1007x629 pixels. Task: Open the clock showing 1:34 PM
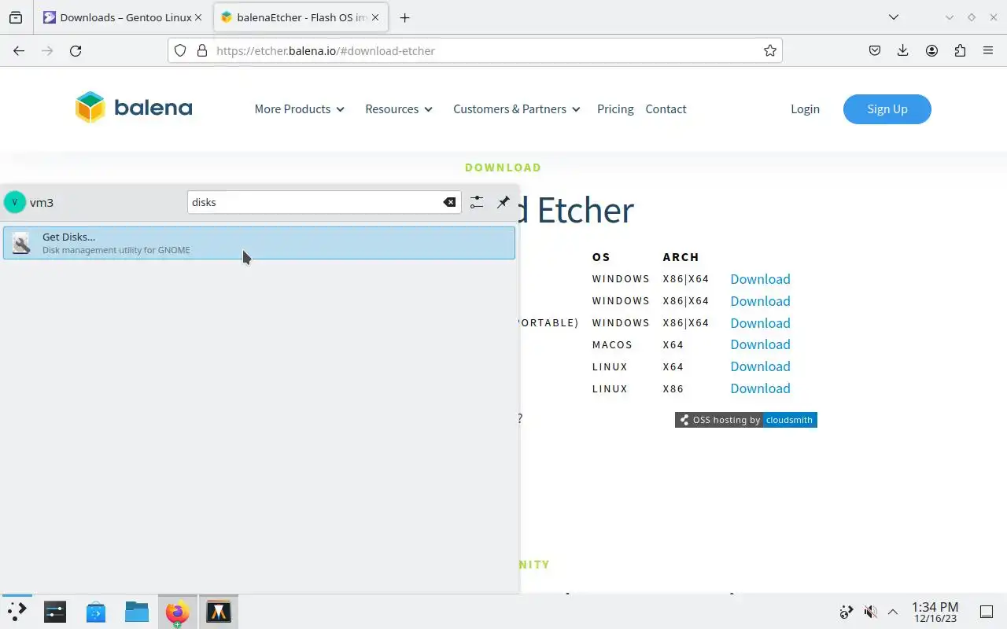click(x=935, y=612)
